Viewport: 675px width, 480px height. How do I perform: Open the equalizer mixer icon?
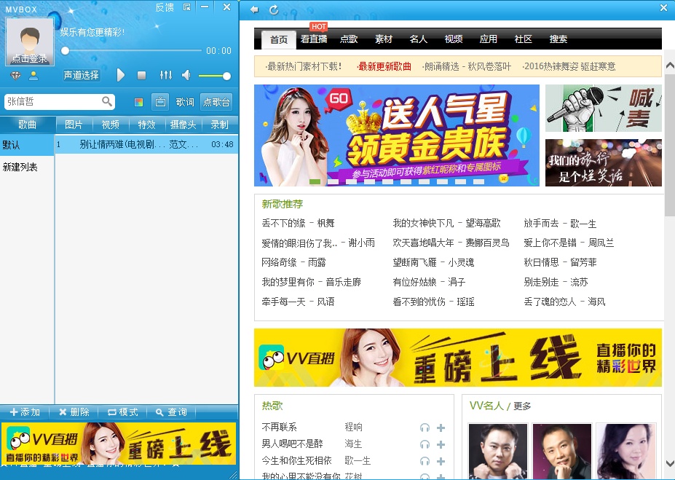click(x=166, y=76)
